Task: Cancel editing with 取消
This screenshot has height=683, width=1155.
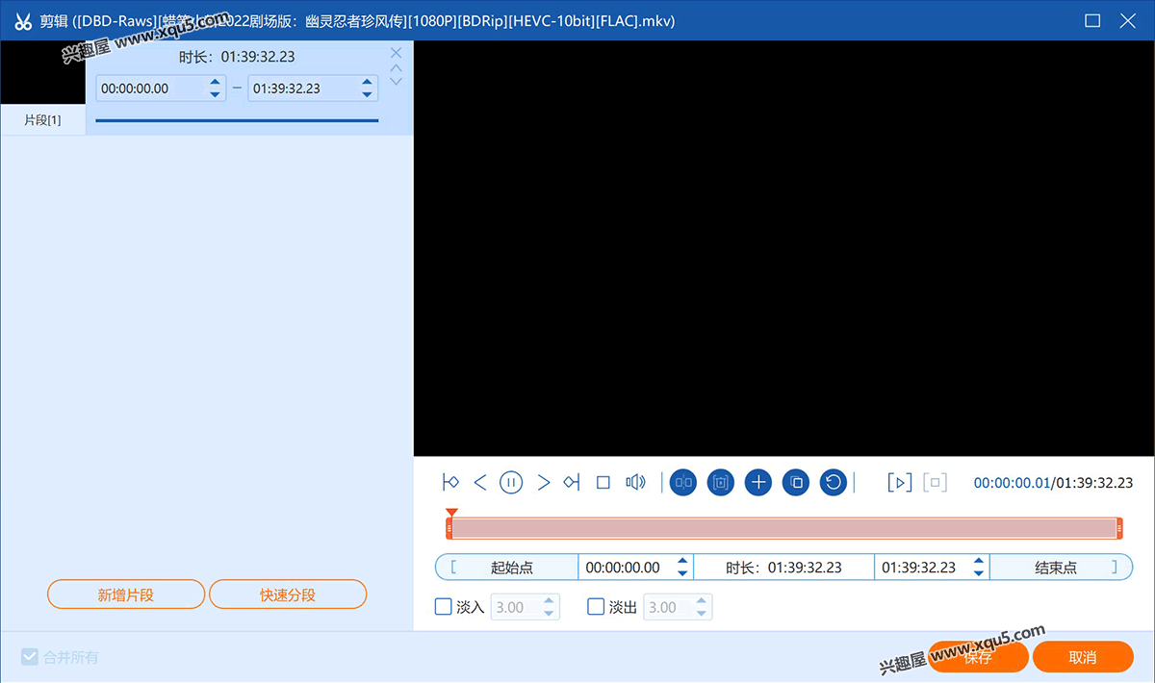Action: click(x=1083, y=657)
